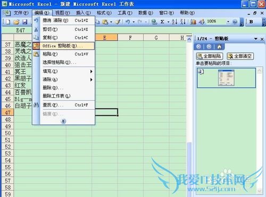The image size is (266, 197).
Task: Open the 窗口 menu
Action: [167, 13]
